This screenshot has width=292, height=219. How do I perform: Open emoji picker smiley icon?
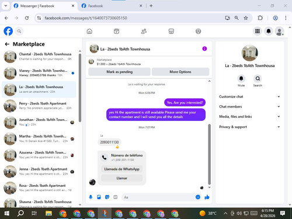198,197
